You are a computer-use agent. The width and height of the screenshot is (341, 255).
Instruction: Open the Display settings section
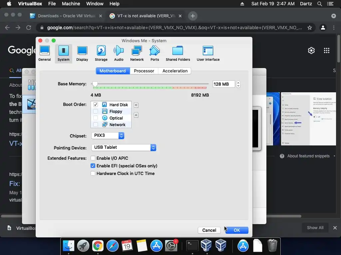(82, 53)
